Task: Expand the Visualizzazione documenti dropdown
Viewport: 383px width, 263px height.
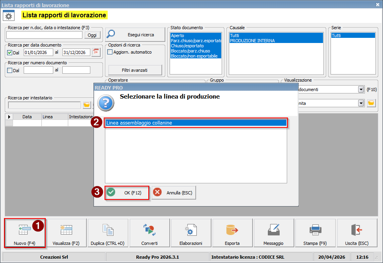Action: (x=361, y=90)
